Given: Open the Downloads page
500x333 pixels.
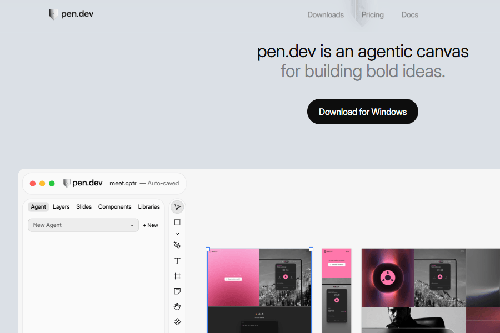Looking at the screenshot, I should pyautogui.click(x=325, y=14).
